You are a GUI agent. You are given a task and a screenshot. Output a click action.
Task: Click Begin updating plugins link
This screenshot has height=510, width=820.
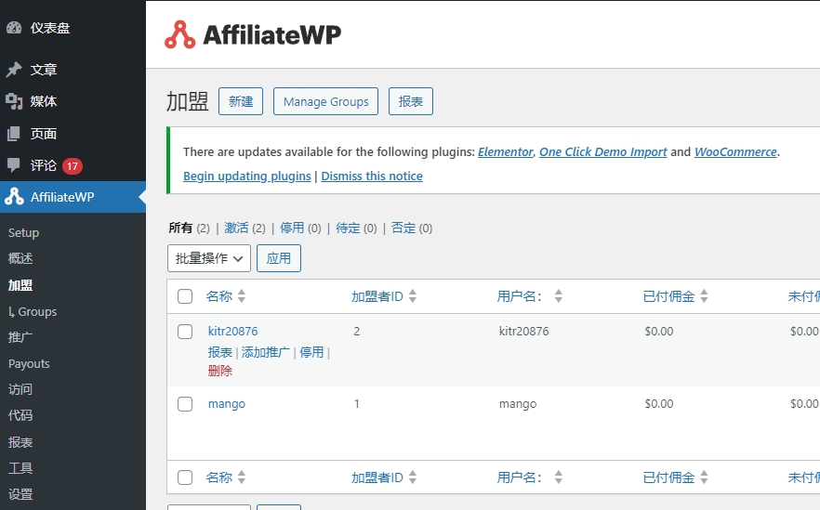(x=246, y=177)
